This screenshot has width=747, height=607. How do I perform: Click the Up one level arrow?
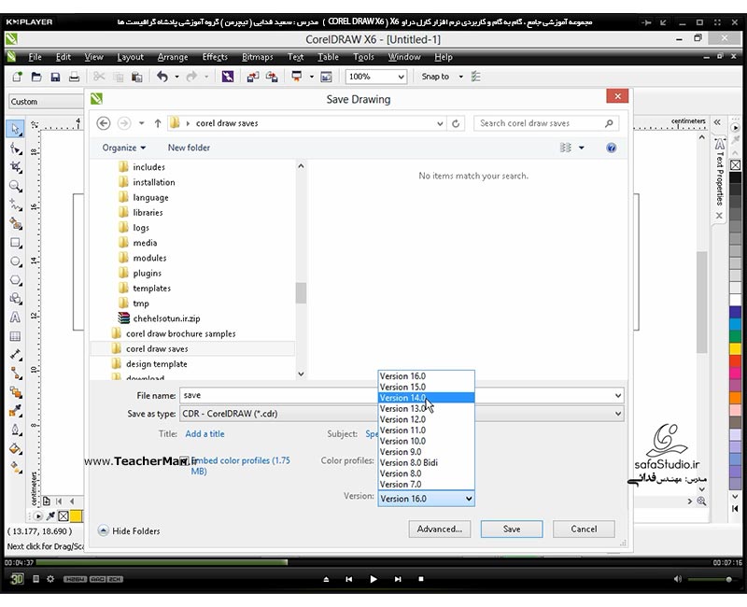(158, 123)
